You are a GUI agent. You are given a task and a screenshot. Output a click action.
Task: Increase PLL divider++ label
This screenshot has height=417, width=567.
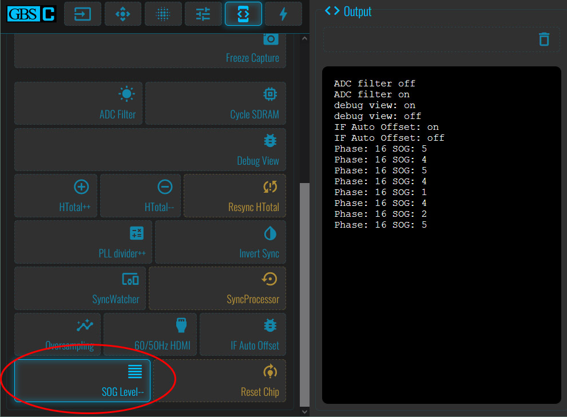click(122, 253)
